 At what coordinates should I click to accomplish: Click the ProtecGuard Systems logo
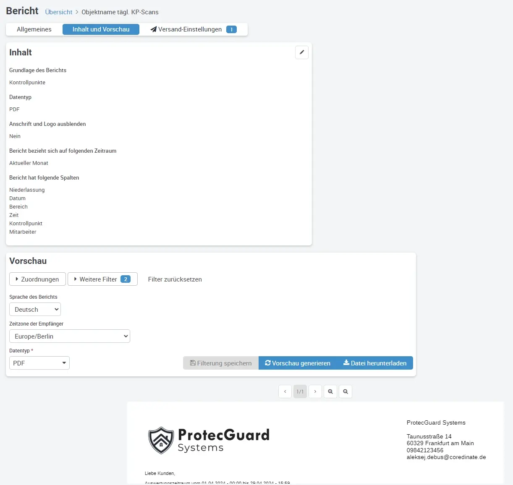pyautogui.click(x=209, y=440)
